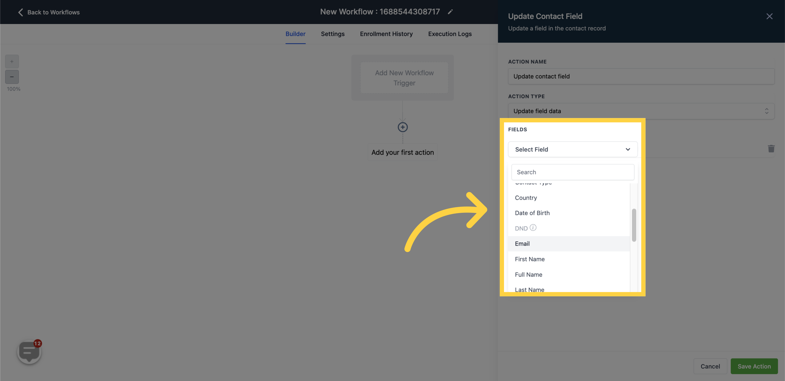Open the chat support widget
Screen dimensions: 785x381
point(29,352)
